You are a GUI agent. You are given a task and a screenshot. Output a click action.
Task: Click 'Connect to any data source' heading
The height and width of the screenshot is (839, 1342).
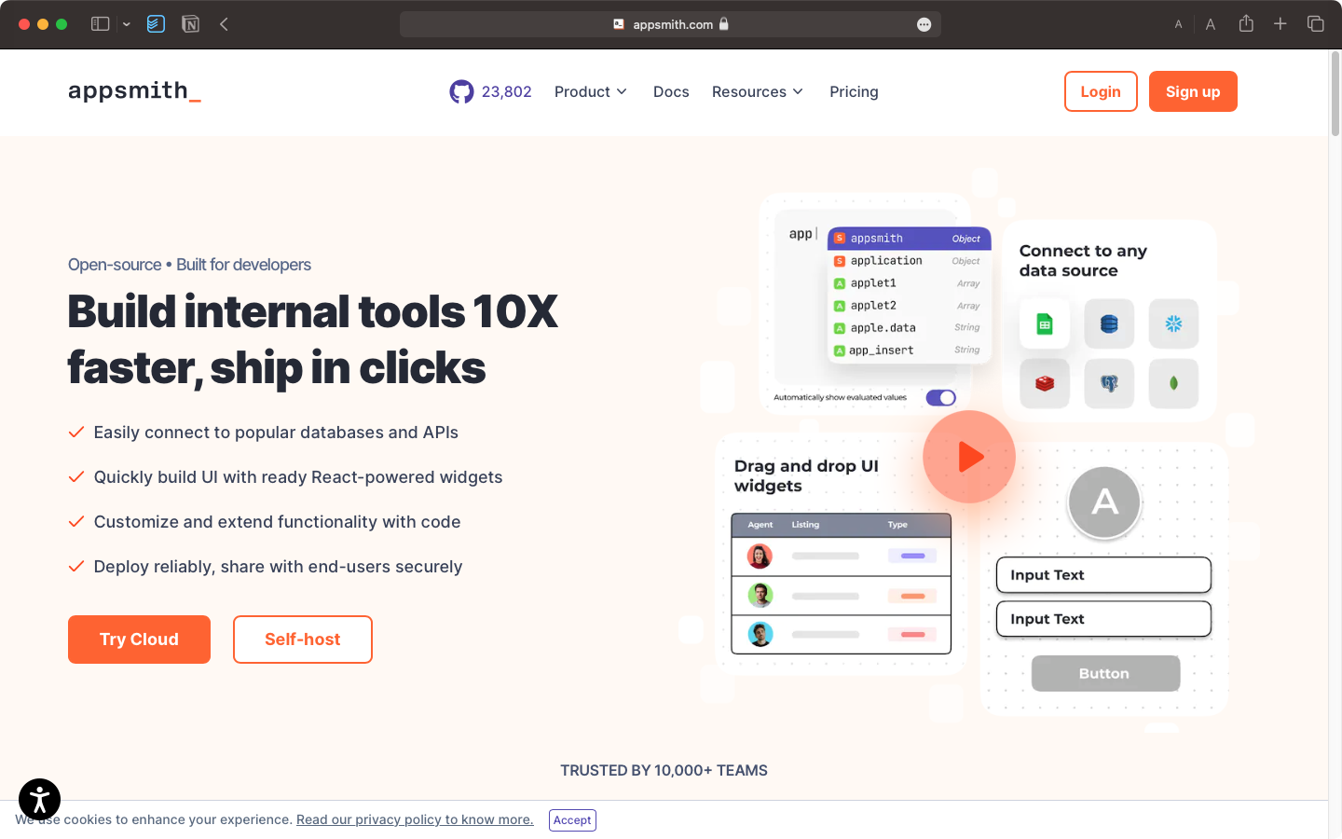pyautogui.click(x=1083, y=261)
